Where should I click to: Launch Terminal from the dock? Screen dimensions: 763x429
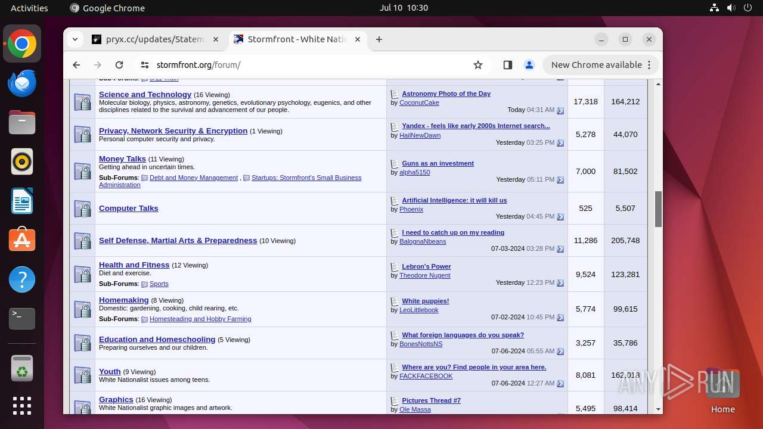(x=22, y=319)
